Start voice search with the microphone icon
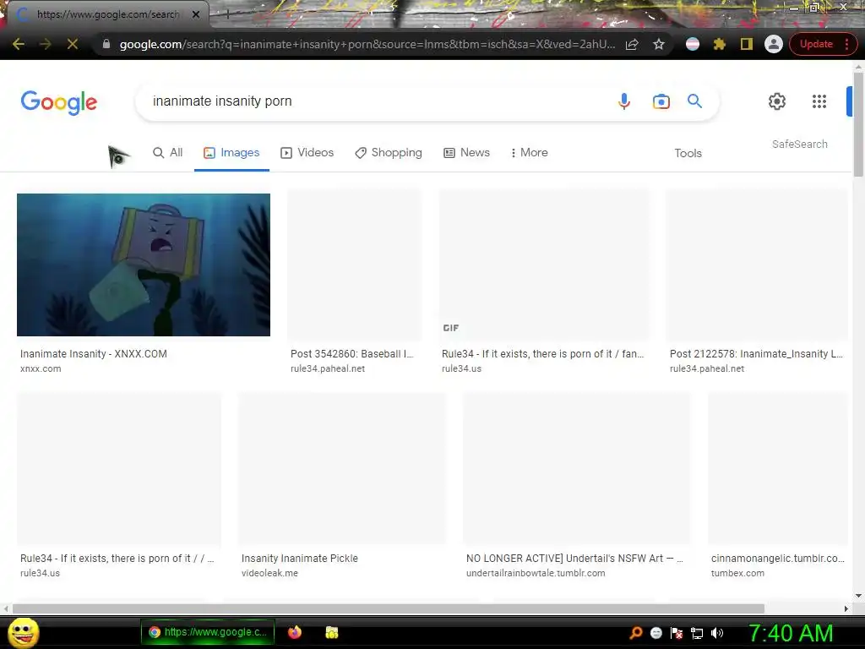Image resolution: width=865 pixels, height=649 pixels. pyautogui.click(x=624, y=101)
